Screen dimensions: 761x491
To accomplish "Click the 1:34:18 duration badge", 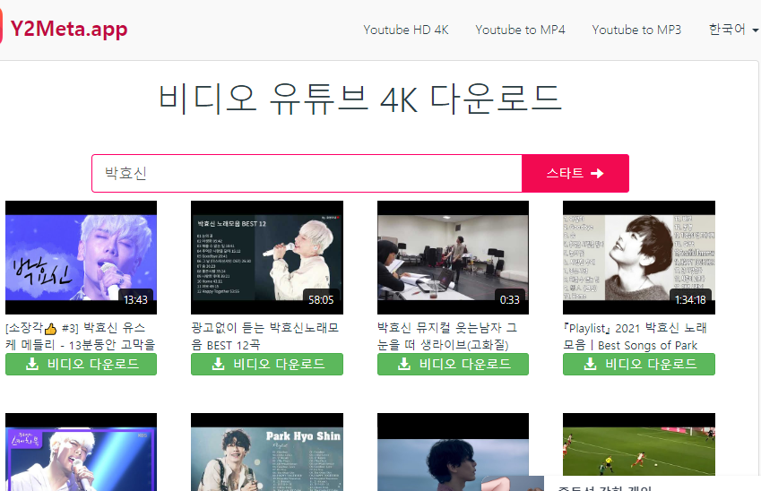I will pos(690,300).
